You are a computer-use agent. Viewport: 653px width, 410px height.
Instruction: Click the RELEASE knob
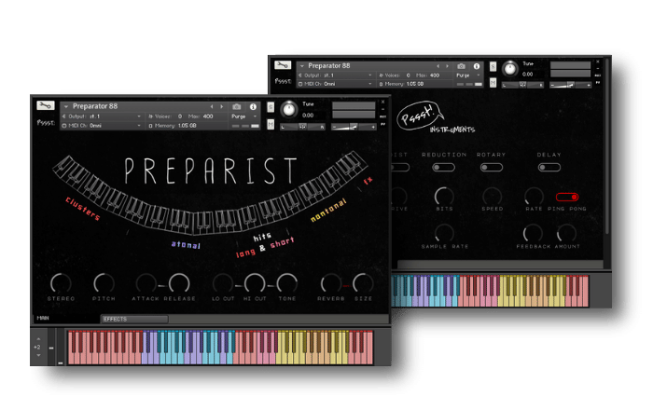click(179, 283)
